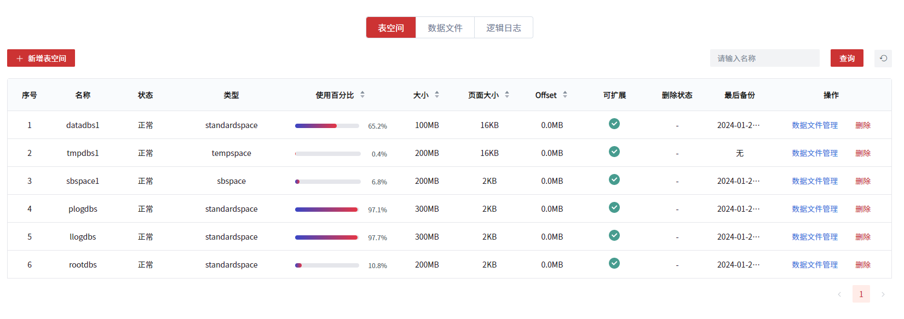Click the refresh icon beside the 查询 button

coord(883,59)
